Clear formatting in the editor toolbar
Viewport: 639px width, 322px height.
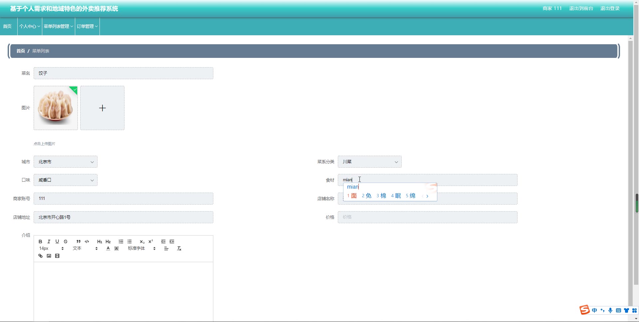tap(179, 248)
